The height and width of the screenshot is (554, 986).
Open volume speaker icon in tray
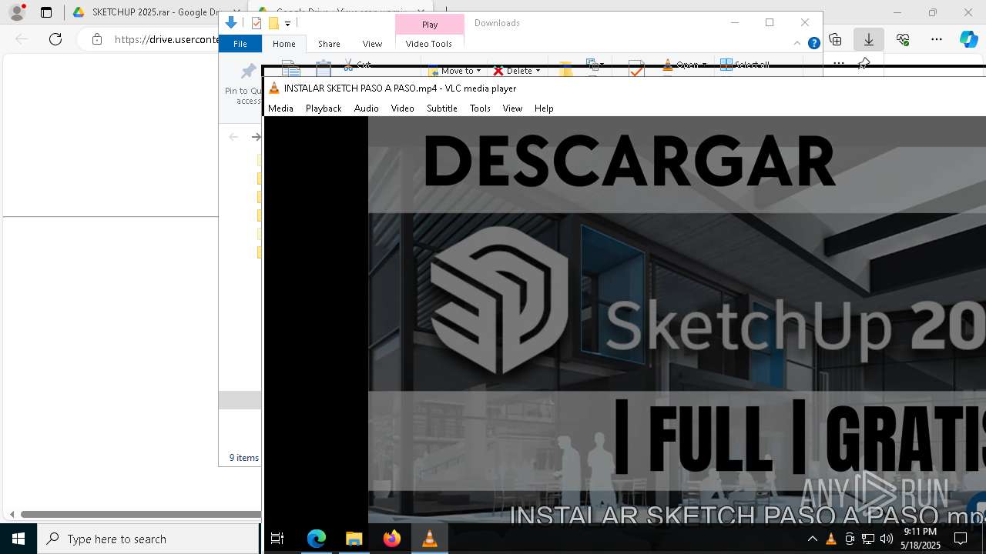pyautogui.click(x=887, y=539)
